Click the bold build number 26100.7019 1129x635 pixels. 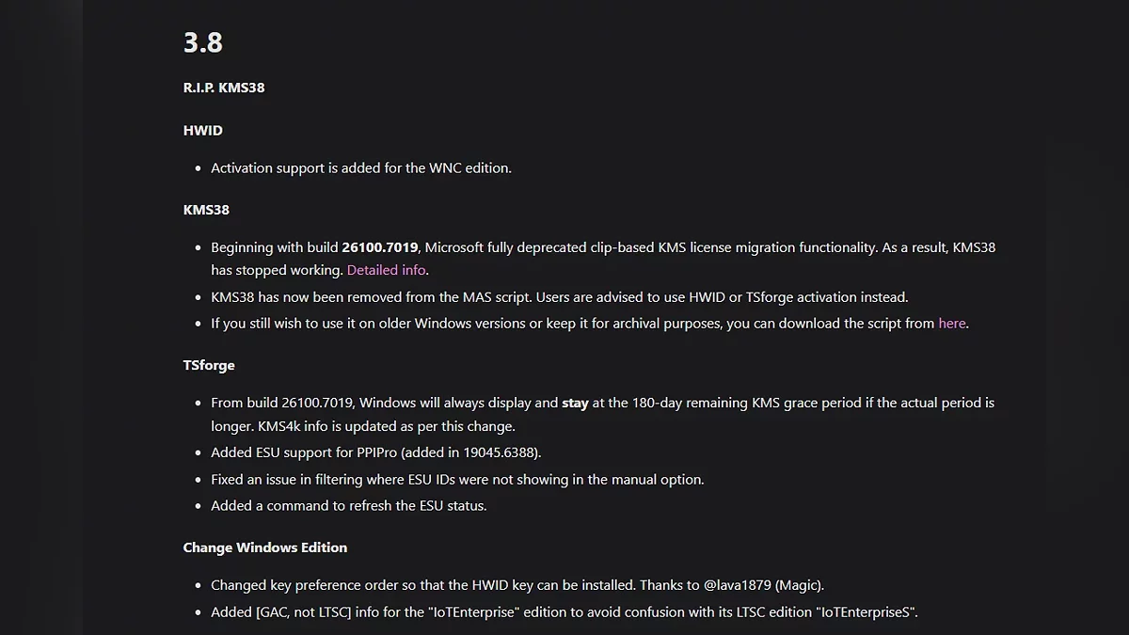380,247
